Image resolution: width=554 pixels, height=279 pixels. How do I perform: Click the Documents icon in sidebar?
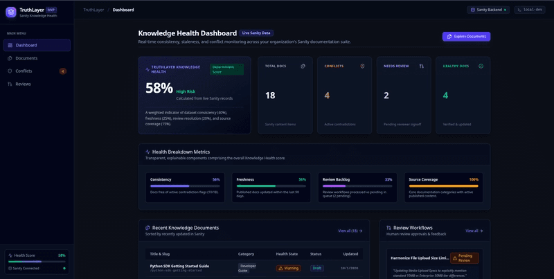click(x=10, y=58)
